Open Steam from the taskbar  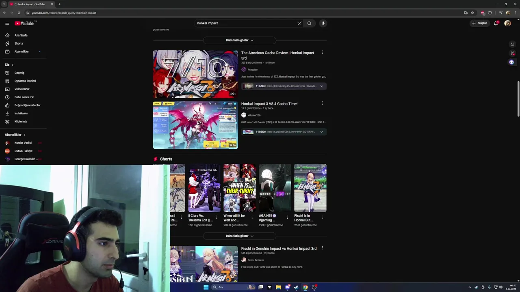(296, 287)
